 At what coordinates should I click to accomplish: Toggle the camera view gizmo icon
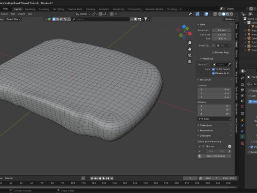(x=190, y=55)
